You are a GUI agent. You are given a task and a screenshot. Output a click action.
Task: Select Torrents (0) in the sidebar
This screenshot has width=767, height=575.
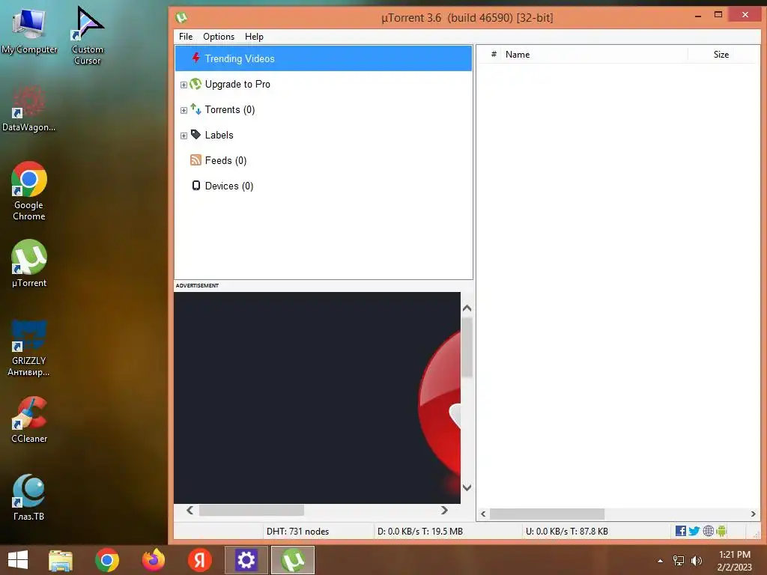[x=230, y=109]
